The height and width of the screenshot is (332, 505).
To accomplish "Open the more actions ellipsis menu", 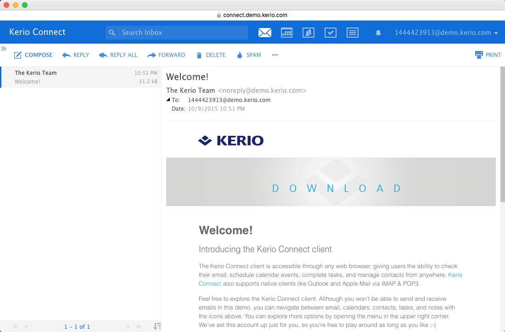I will point(275,55).
